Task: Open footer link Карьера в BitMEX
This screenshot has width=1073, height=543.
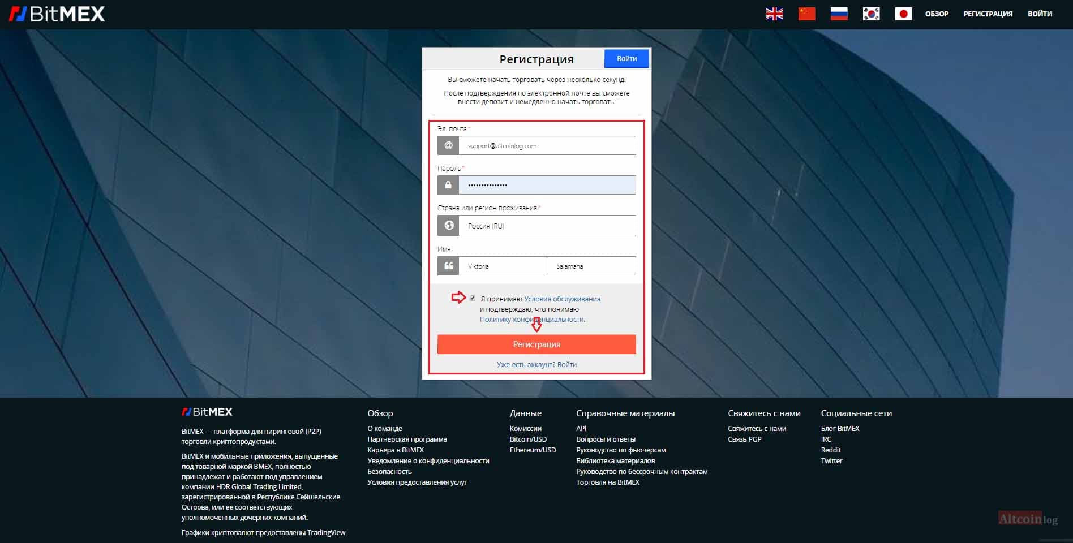Action: (x=396, y=450)
